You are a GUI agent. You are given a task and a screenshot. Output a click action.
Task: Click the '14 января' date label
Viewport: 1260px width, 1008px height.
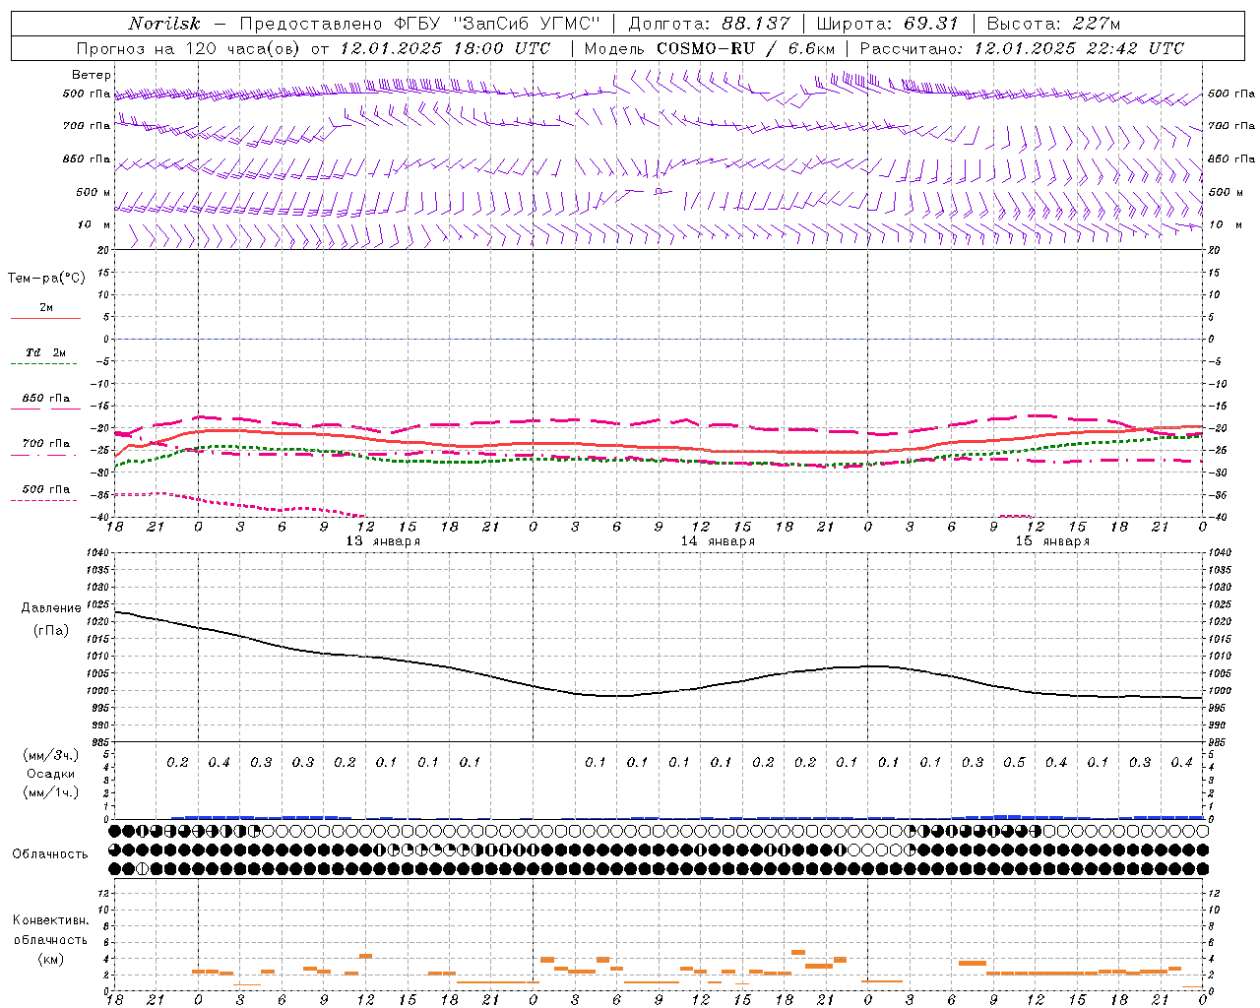click(718, 541)
